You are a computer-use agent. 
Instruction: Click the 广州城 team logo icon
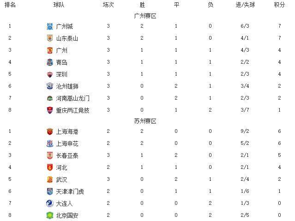50,26
